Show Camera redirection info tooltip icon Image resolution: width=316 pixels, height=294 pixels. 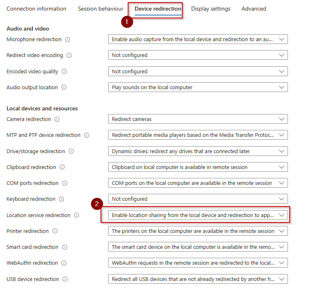[57, 119]
